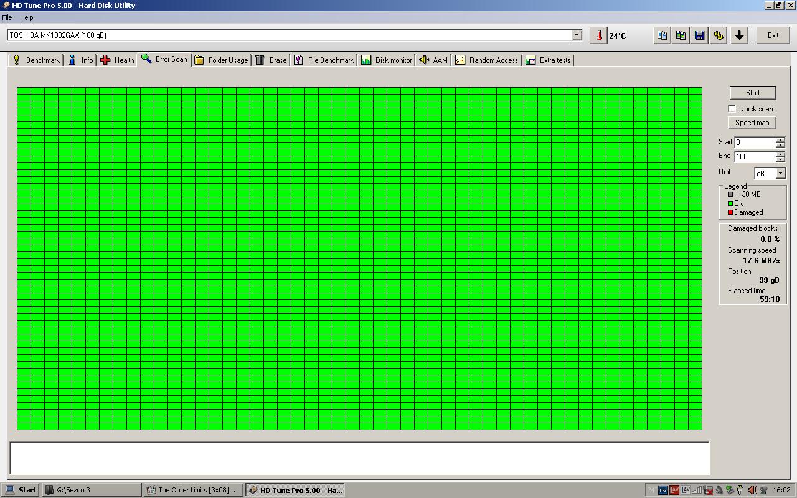The width and height of the screenshot is (797, 498).
Task: Decrease the End value with down spinner
Action: (x=780, y=159)
